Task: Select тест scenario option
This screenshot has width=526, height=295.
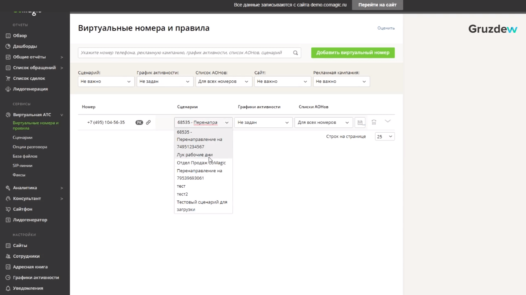Action: [x=203, y=186]
